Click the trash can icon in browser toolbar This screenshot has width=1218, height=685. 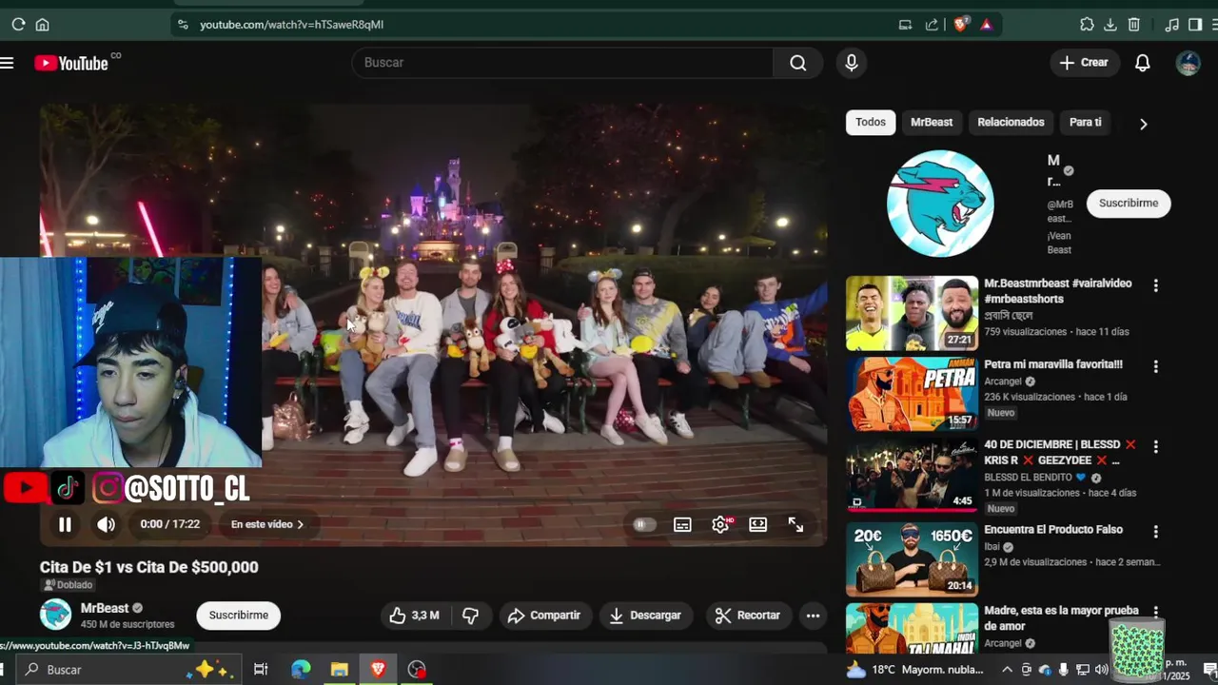tap(1134, 25)
